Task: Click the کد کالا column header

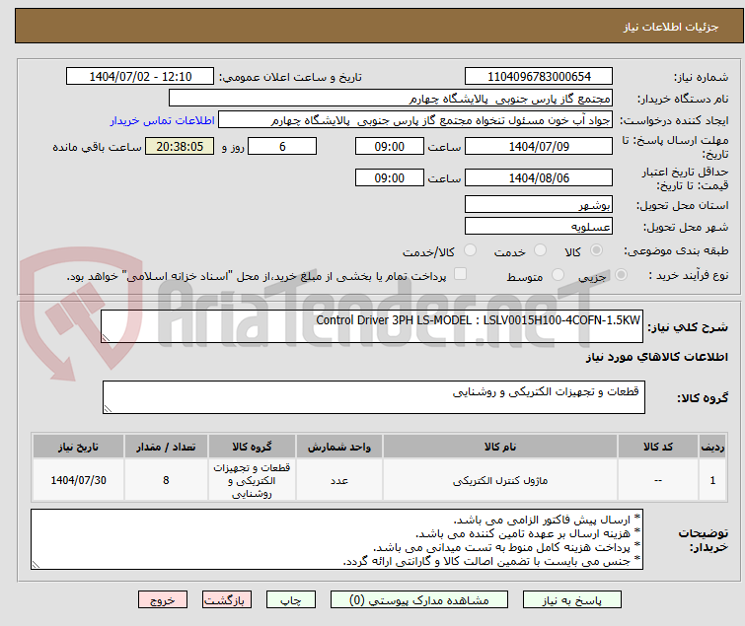Action: click(x=657, y=447)
